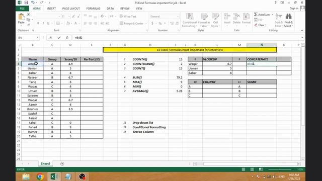Open the Name Box dropdown
This screenshot has width=322, height=181.
(x=37, y=38)
